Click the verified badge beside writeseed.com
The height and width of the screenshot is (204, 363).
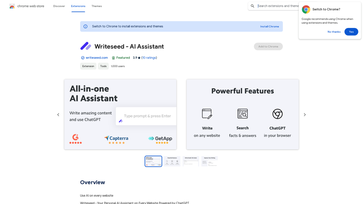pyautogui.click(x=83, y=58)
